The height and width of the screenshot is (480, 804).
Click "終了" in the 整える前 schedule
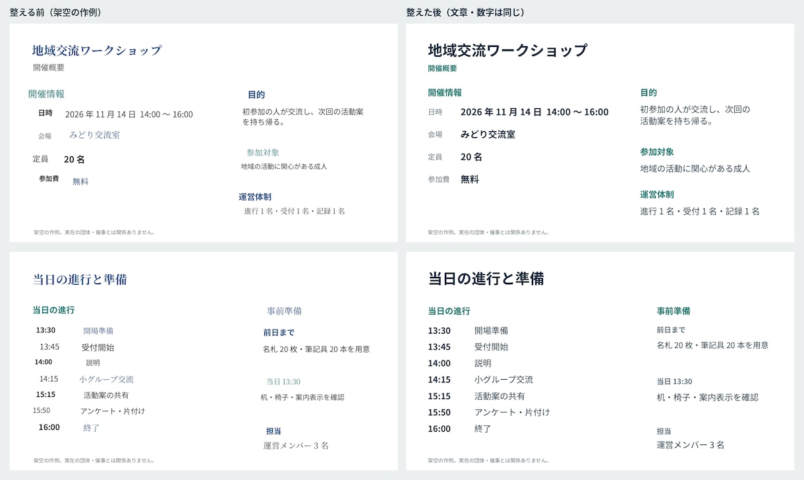(92, 428)
